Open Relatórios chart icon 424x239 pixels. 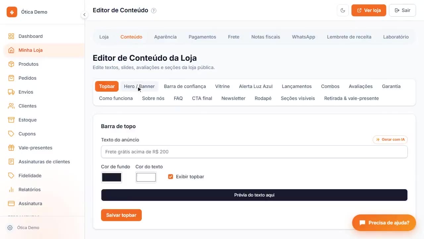pos(11,190)
